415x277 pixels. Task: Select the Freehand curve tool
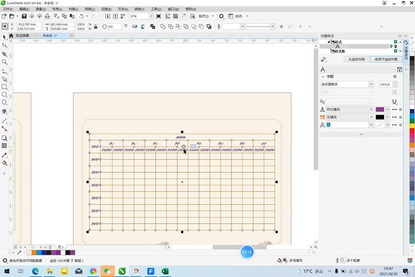pyautogui.click(x=4, y=71)
